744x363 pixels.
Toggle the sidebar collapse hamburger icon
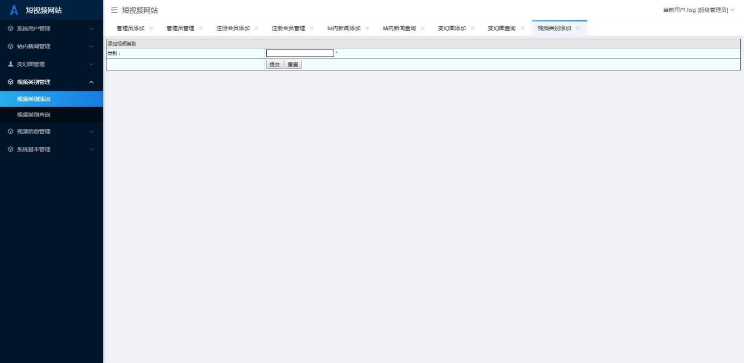click(x=114, y=10)
